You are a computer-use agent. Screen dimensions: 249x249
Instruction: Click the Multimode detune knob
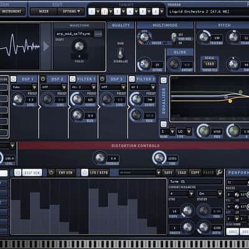pyautogui.click(x=144, y=63)
